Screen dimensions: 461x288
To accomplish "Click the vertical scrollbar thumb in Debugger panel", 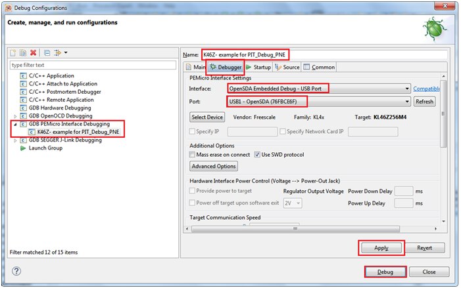I will pos(443,113).
